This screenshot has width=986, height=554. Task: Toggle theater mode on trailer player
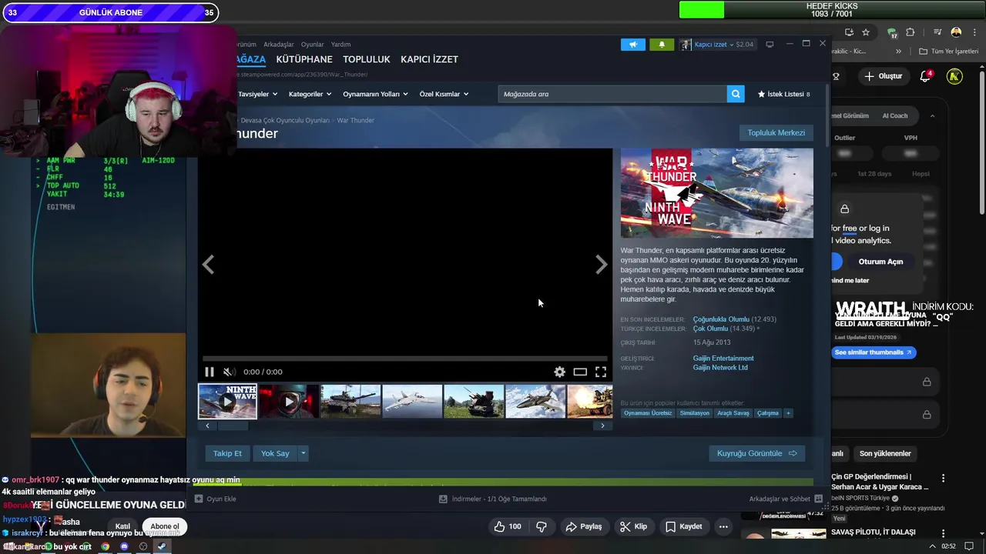coord(580,372)
